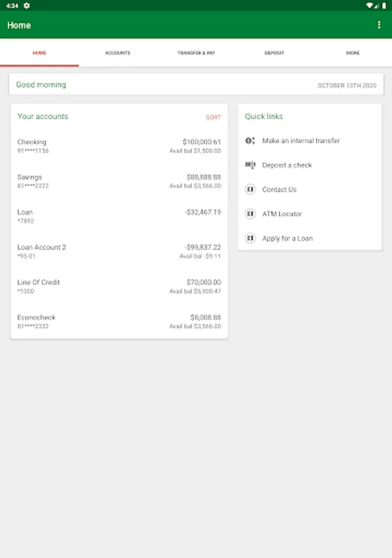
Task: Tap the settings gear in status bar
Action: (27, 5)
